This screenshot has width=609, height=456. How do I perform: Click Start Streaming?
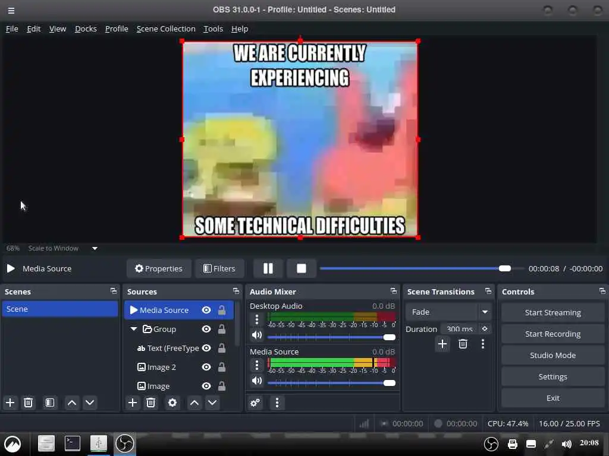tap(553, 313)
